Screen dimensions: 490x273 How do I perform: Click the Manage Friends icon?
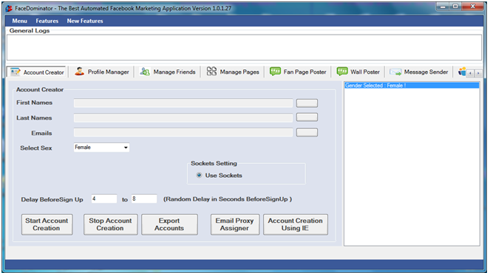coord(145,72)
